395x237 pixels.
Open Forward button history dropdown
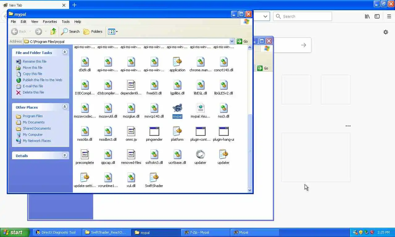click(x=46, y=31)
